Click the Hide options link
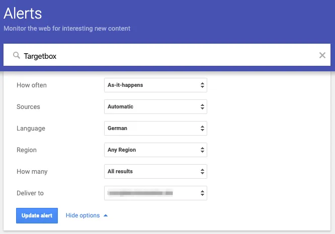335x234 pixels. coord(82,215)
